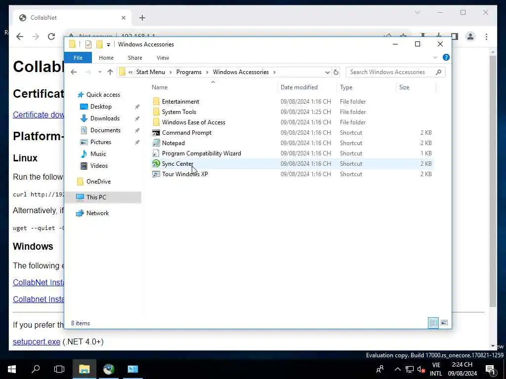Click the taskbar volume speaker icon

pyautogui.click(x=421, y=369)
